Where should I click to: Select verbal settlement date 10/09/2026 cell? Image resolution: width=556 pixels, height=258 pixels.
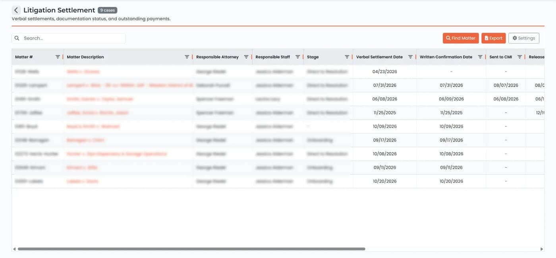point(384,126)
